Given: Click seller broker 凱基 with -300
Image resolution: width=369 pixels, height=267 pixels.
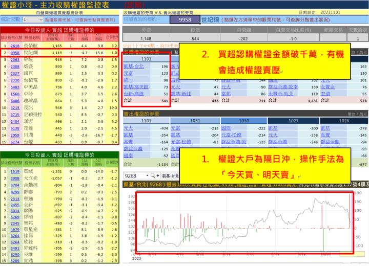Looking at the screenshot, I should click(x=273, y=128).
